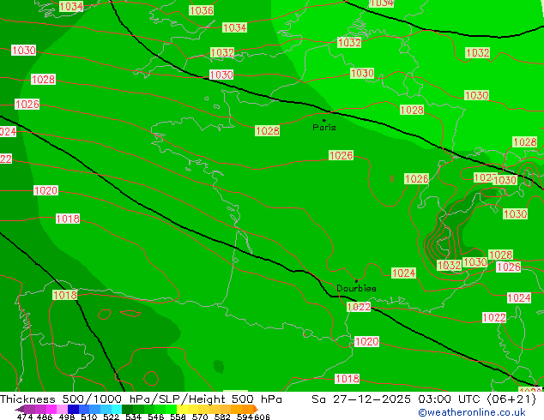Viewport: 544px width, 420px height.
Task: Click the 474 legend value
Action: pos(25,417)
